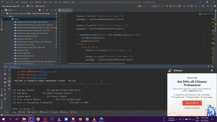Viewport: 217px width, 122px height.
Task: Open VLC from the taskbar
Action: (x=94, y=119)
